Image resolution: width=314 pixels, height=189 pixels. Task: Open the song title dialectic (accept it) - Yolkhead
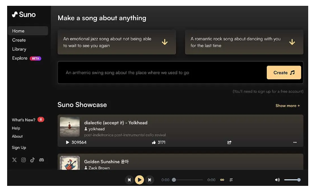coord(116,123)
